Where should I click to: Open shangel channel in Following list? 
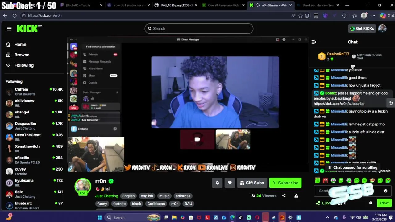(x=34, y=114)
